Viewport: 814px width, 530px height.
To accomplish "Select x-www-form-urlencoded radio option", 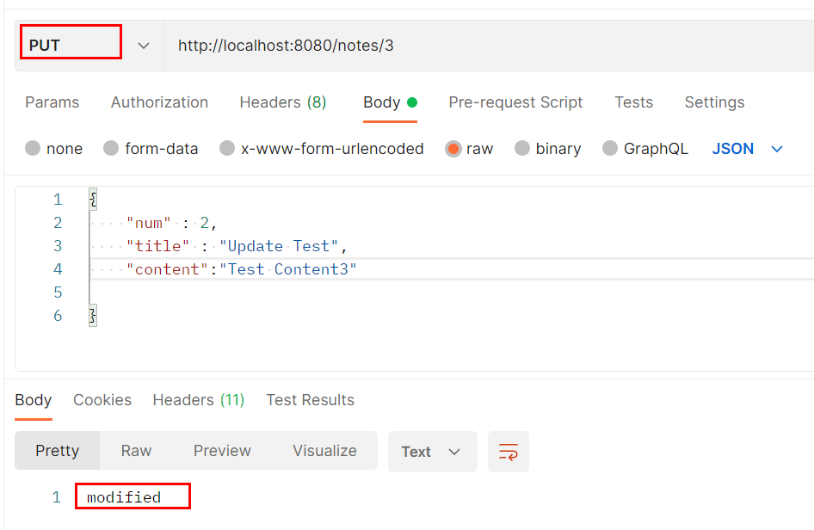I will (x=227, y=149).
